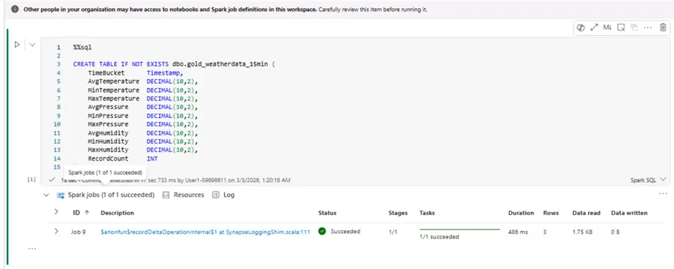Click the AvgTemperature code line

tap(143, 81)
